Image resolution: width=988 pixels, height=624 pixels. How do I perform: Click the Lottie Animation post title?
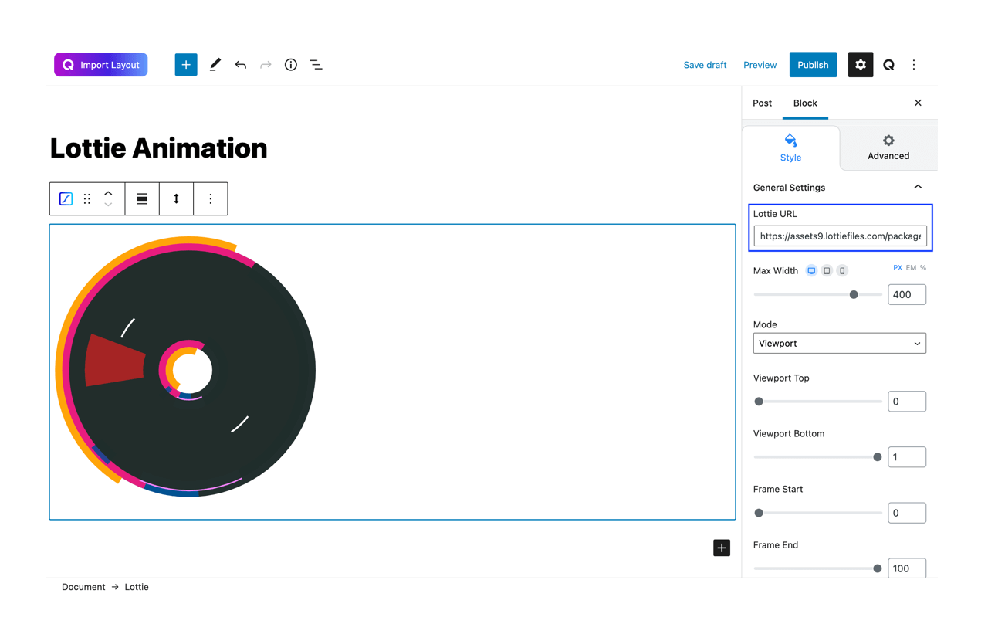(158, 148)
